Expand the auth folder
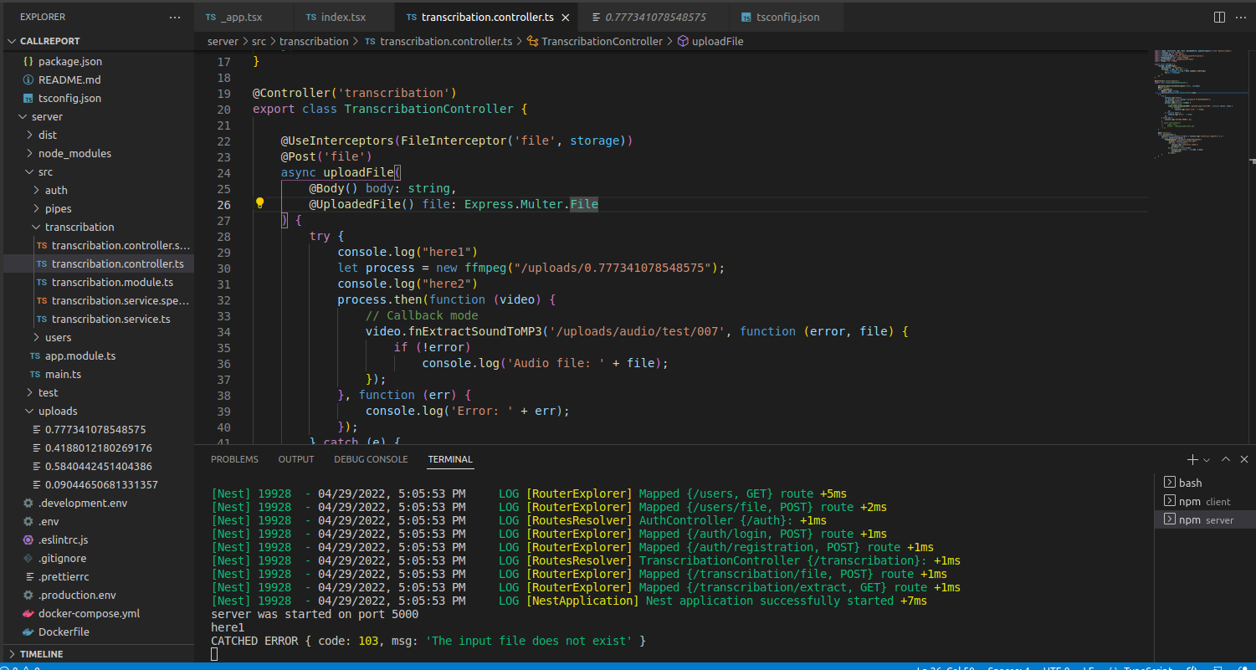This screenshot has width=1256, height=670. (x=99, y=190)
